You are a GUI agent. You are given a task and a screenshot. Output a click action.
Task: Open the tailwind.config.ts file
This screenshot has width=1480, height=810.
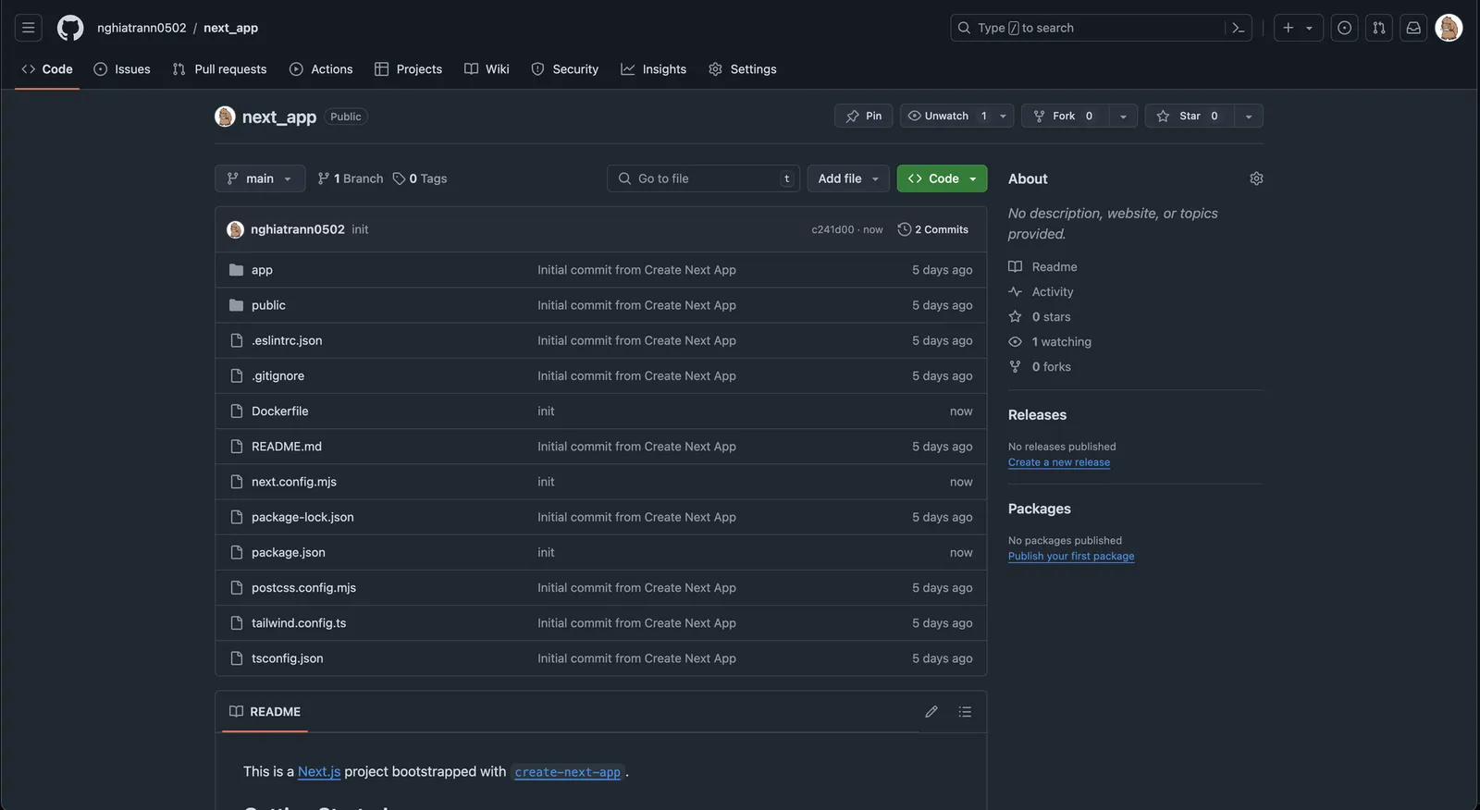point(299,623)
